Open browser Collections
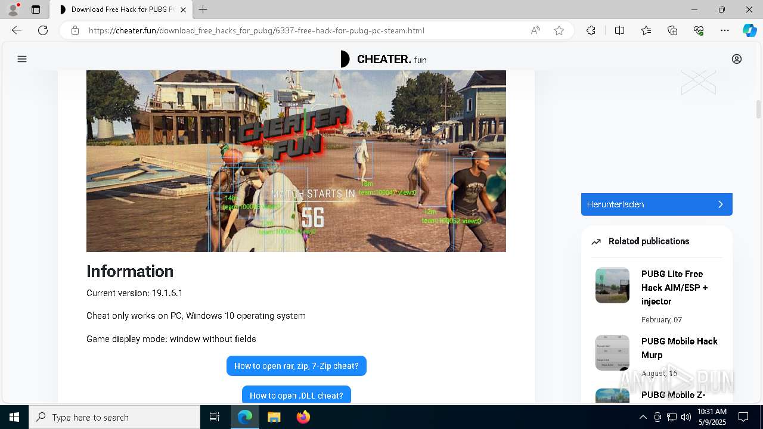This screenshot has height=429, width=763. click(672, 30)
